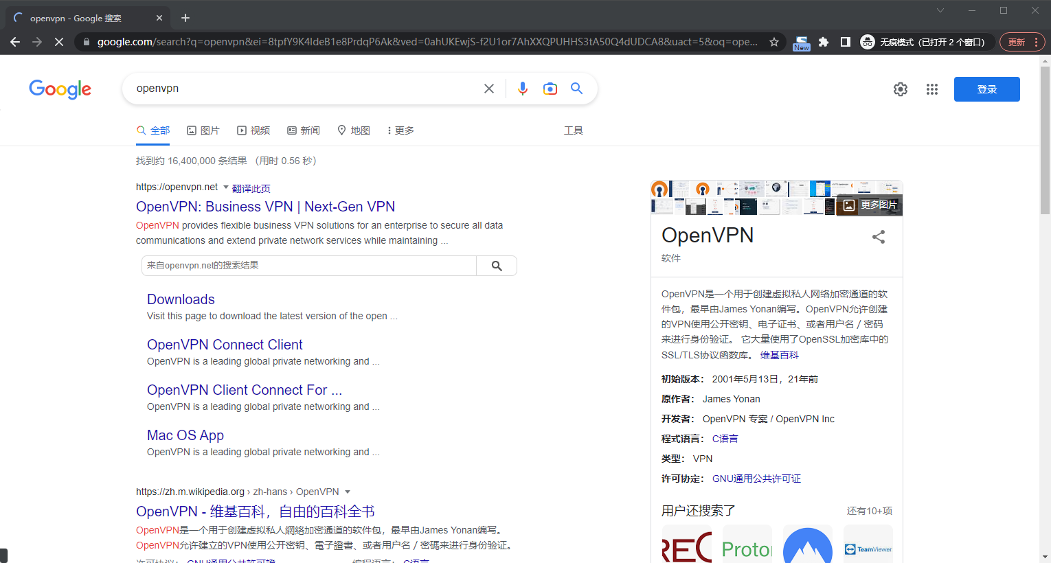Open the incognito mode profile indicator

(x=925, y=42)
